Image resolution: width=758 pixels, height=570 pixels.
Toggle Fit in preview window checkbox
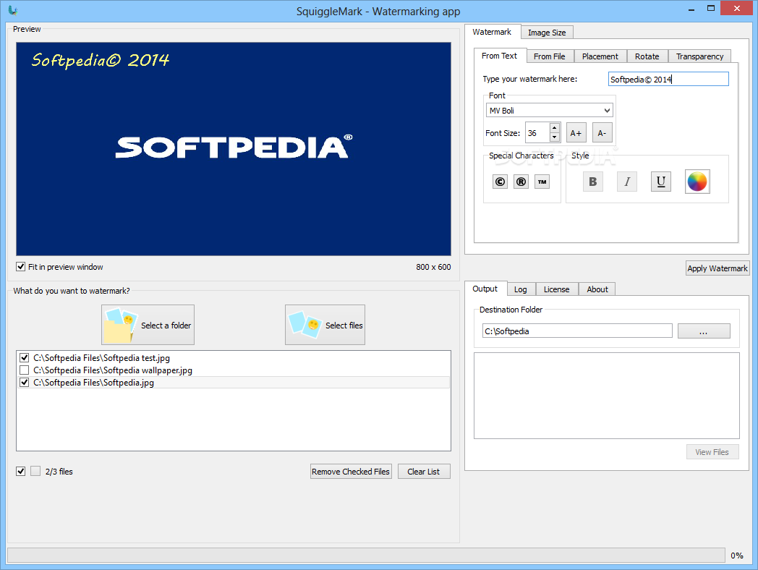(x=21, y=267)
